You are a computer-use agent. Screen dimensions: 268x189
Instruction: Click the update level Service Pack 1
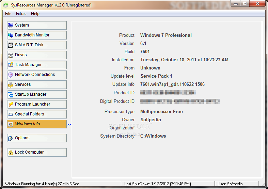[156, 76]
